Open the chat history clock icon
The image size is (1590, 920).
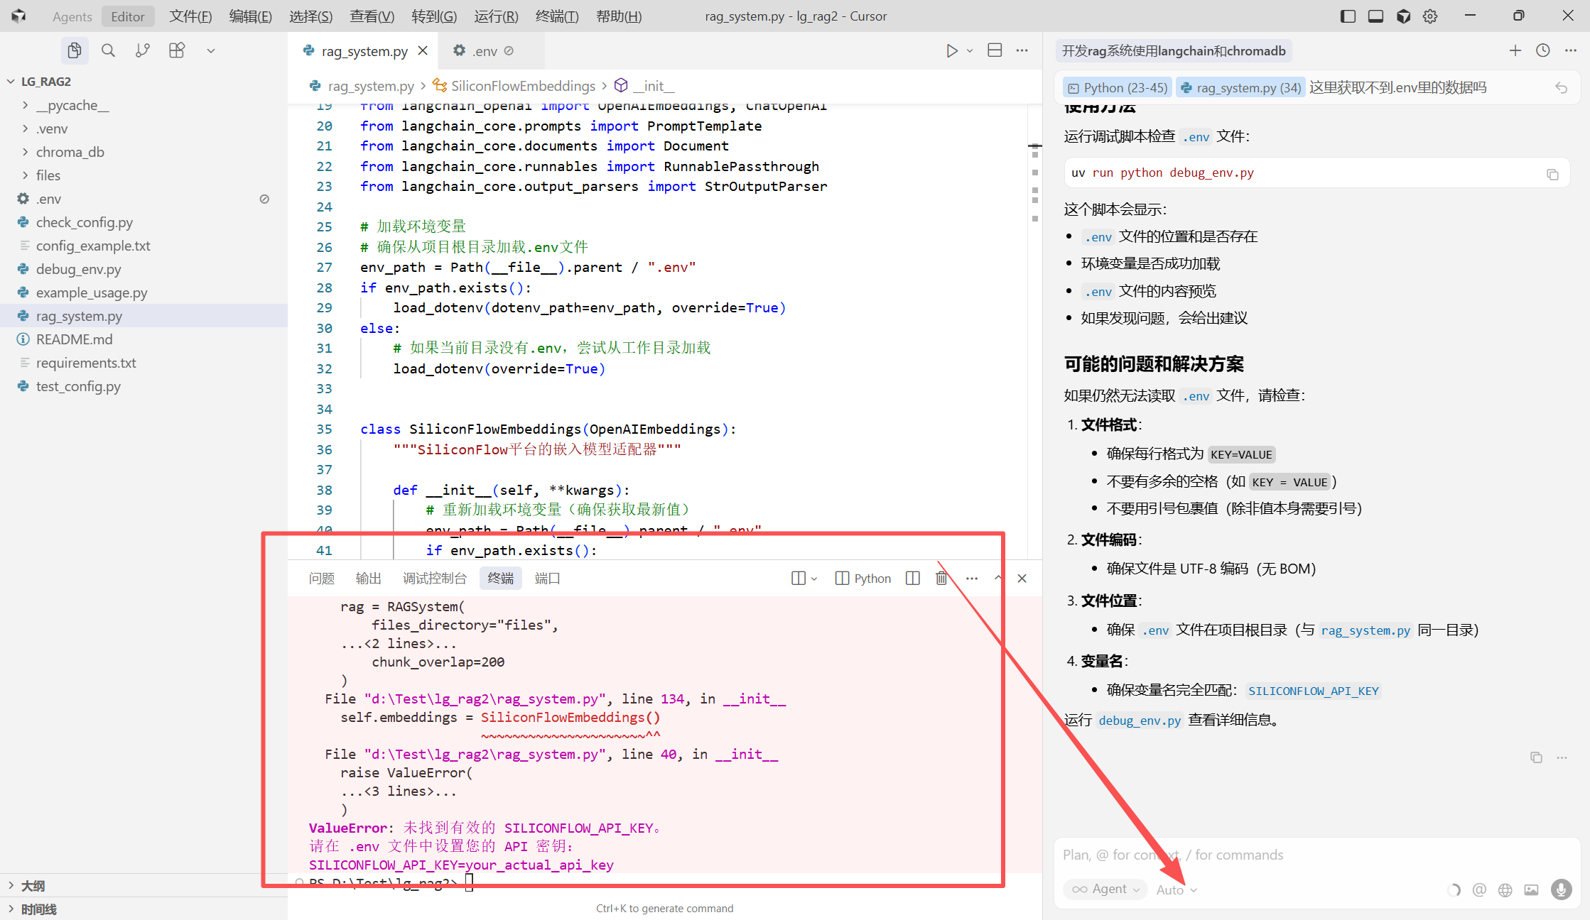tap(1542, 50)
